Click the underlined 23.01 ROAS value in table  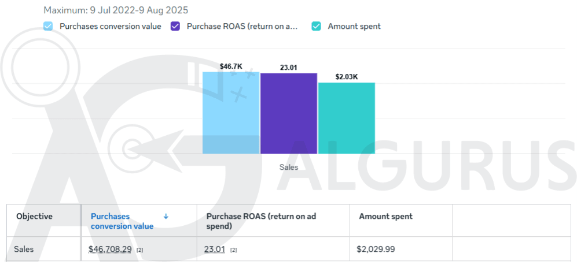(x=215, y=250)
